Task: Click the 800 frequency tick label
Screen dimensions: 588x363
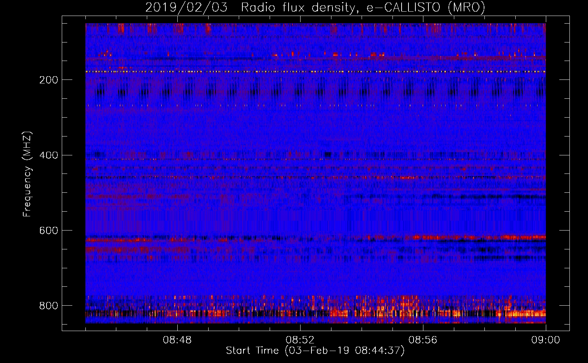Action: [x=48, y=306]
